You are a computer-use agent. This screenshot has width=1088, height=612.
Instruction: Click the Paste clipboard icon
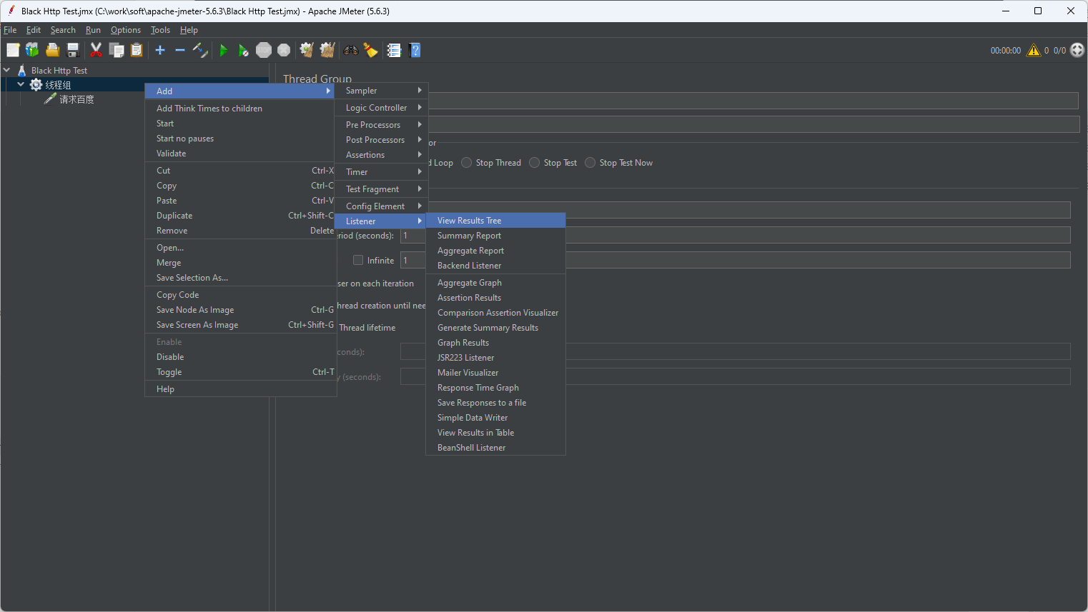[x=137, y=50]
